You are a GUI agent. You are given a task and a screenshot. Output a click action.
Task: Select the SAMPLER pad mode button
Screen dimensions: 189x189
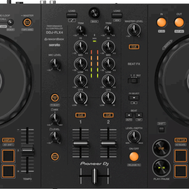point(8,140)
